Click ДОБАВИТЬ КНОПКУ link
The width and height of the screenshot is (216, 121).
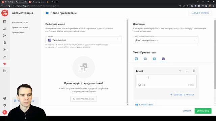pyautogui.click(x=182, y=95)
